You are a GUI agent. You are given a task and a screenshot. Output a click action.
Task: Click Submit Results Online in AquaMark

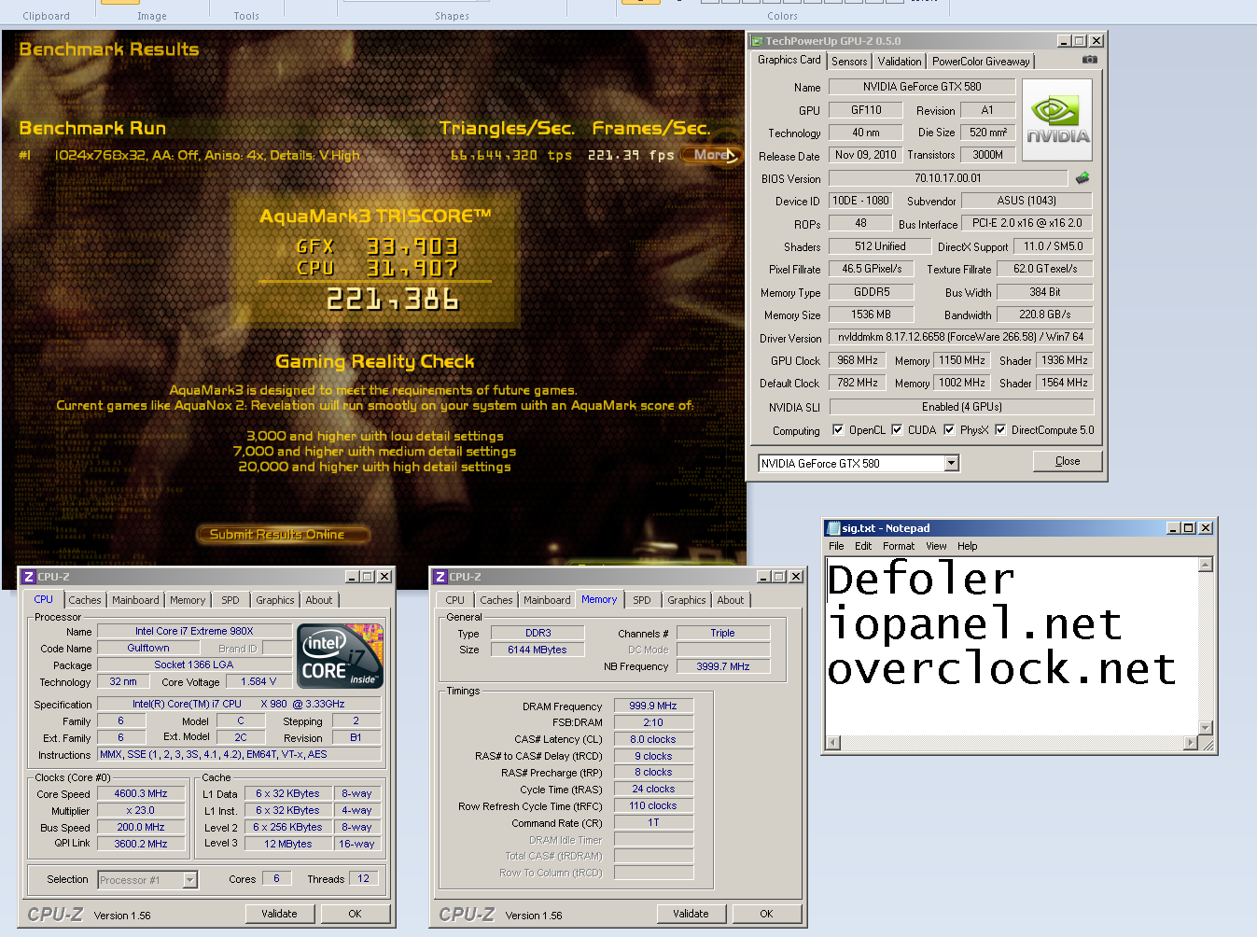pyautogui.click(x=283, y=534)
